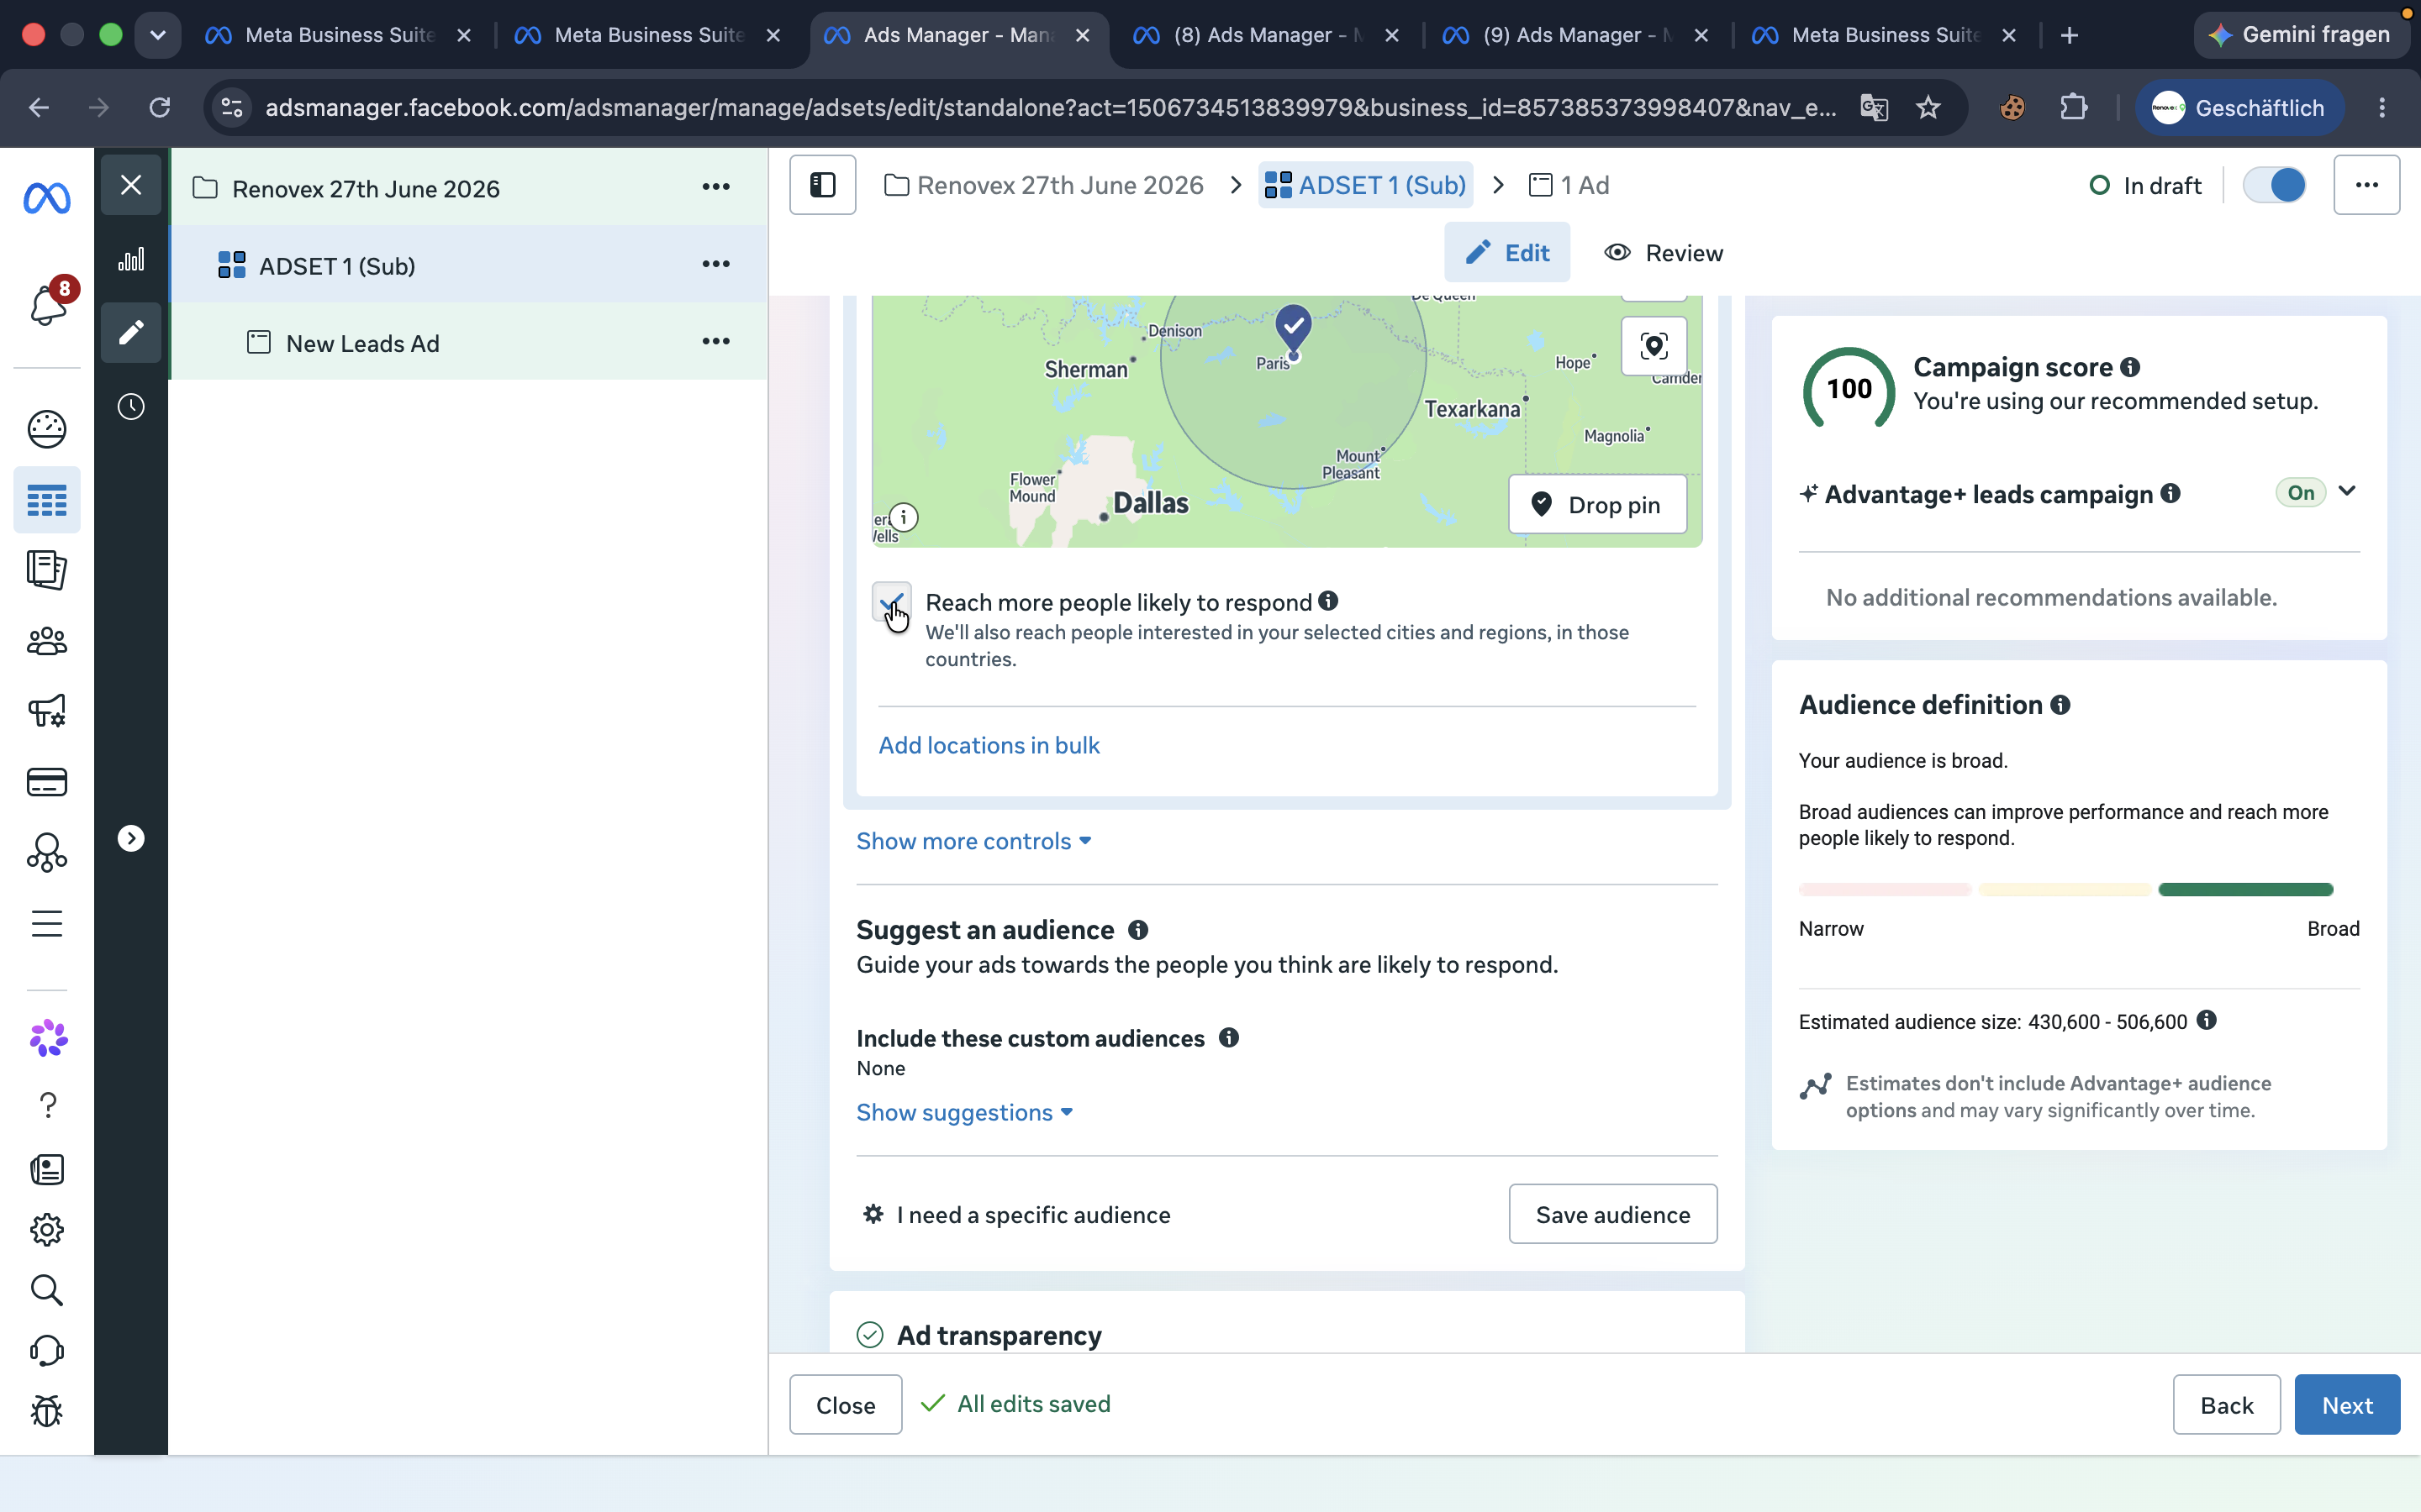The height and width of the screenshot is (1512, 2421).
Task: Open notifications bell with 8 alerts
Action: 47,304
